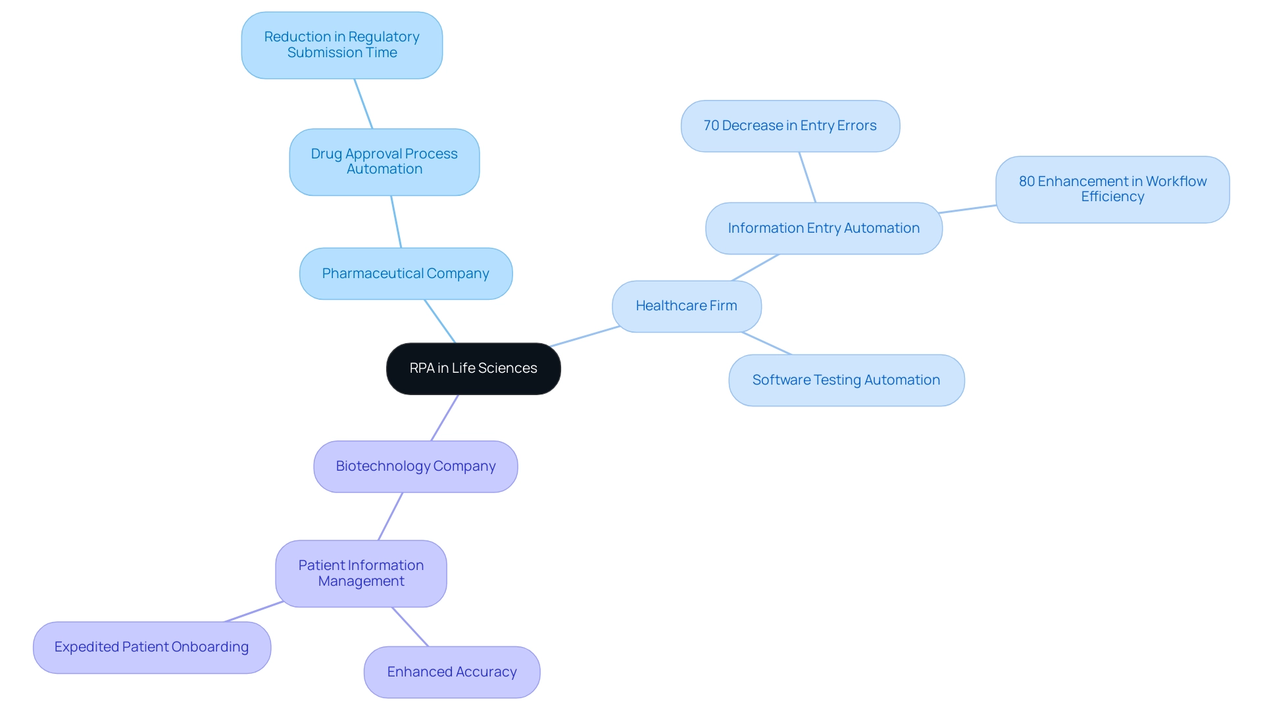
Task: Click the RPA in Life Sciences central node
Action: coord(473,368)
